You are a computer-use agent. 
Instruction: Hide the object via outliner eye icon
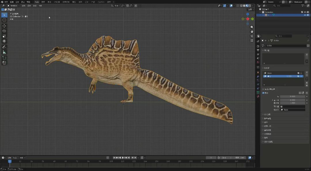[x=305, y=15]
